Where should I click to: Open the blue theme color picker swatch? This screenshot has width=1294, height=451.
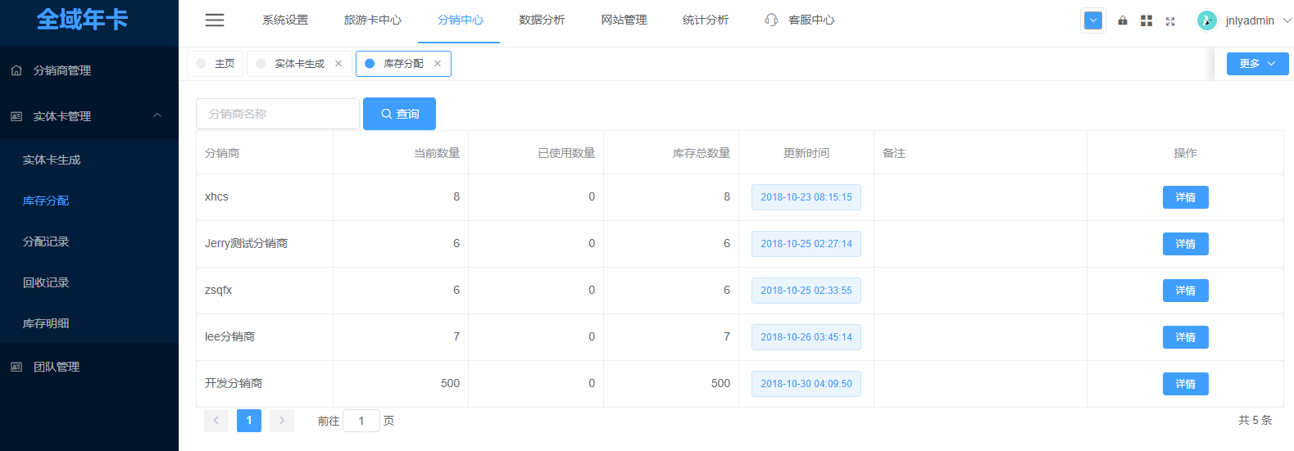tap(1093, 20)
